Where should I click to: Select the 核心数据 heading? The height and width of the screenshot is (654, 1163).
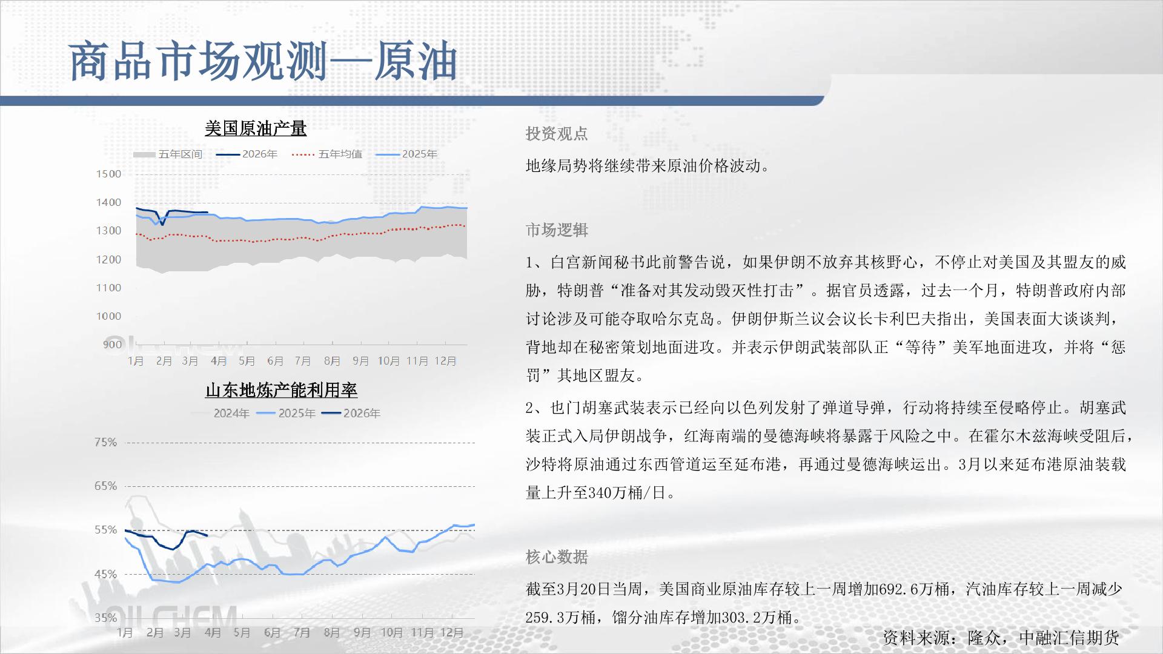coord(556,557)
